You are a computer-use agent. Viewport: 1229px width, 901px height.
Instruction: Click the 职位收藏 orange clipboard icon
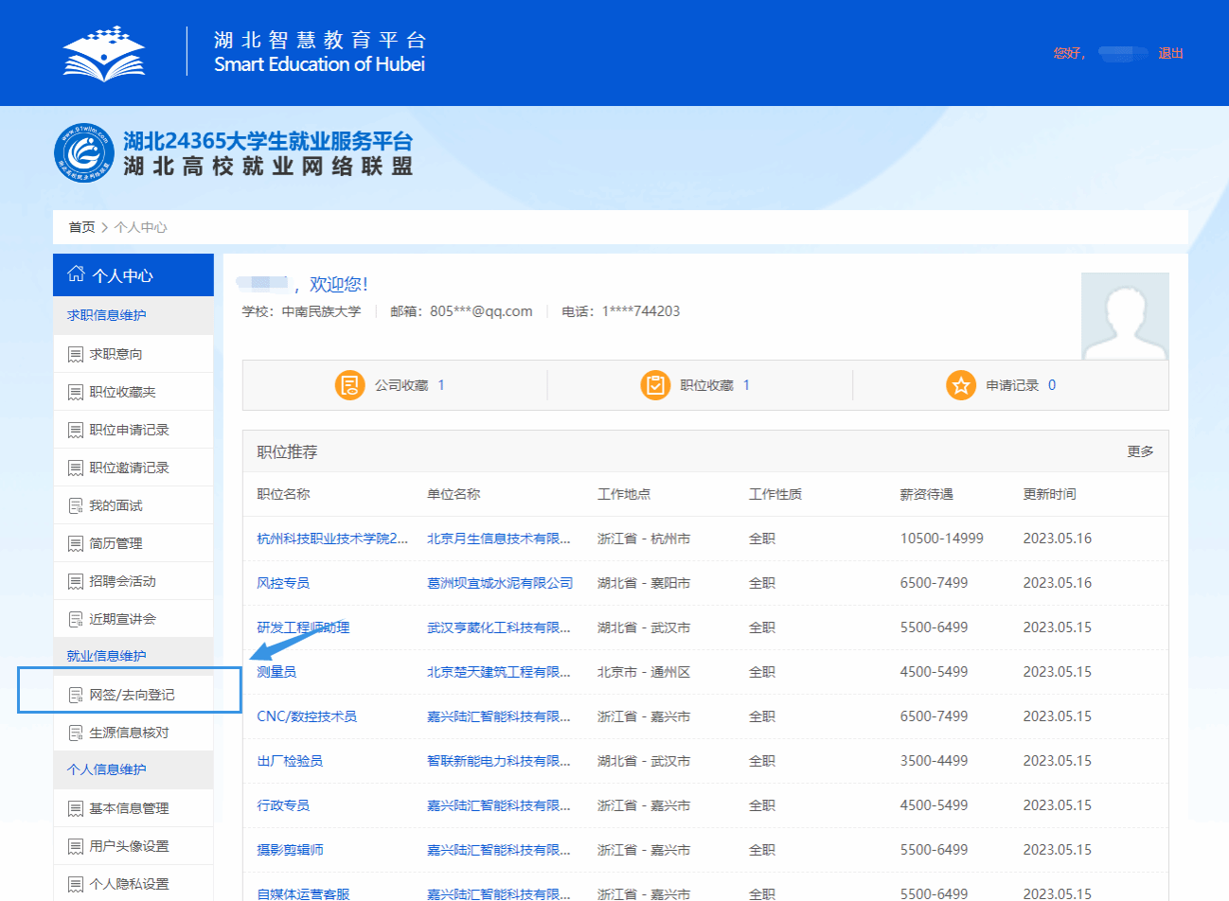point(655,385)
